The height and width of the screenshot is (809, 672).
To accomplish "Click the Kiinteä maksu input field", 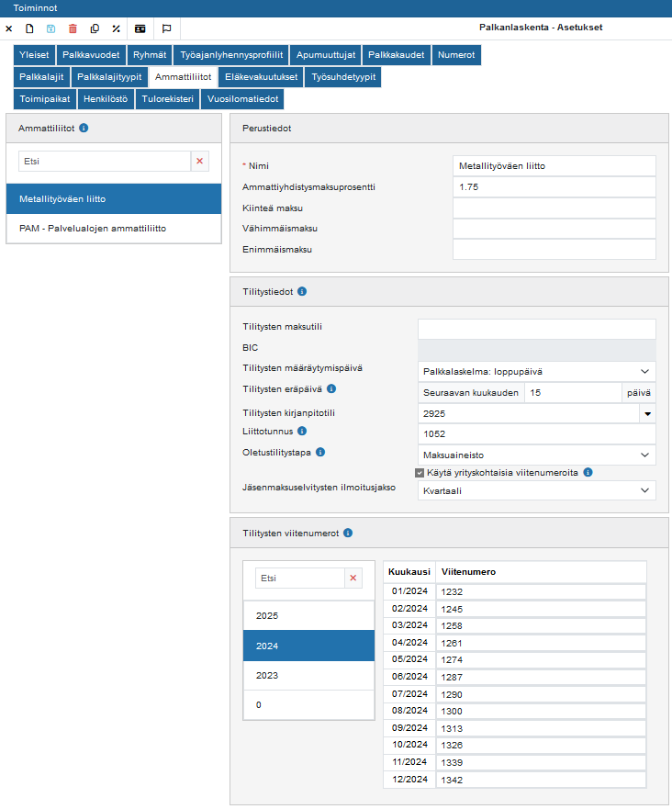I will coord(554,208).
